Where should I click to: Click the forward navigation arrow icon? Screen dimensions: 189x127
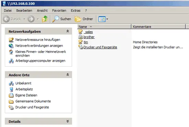31,19
